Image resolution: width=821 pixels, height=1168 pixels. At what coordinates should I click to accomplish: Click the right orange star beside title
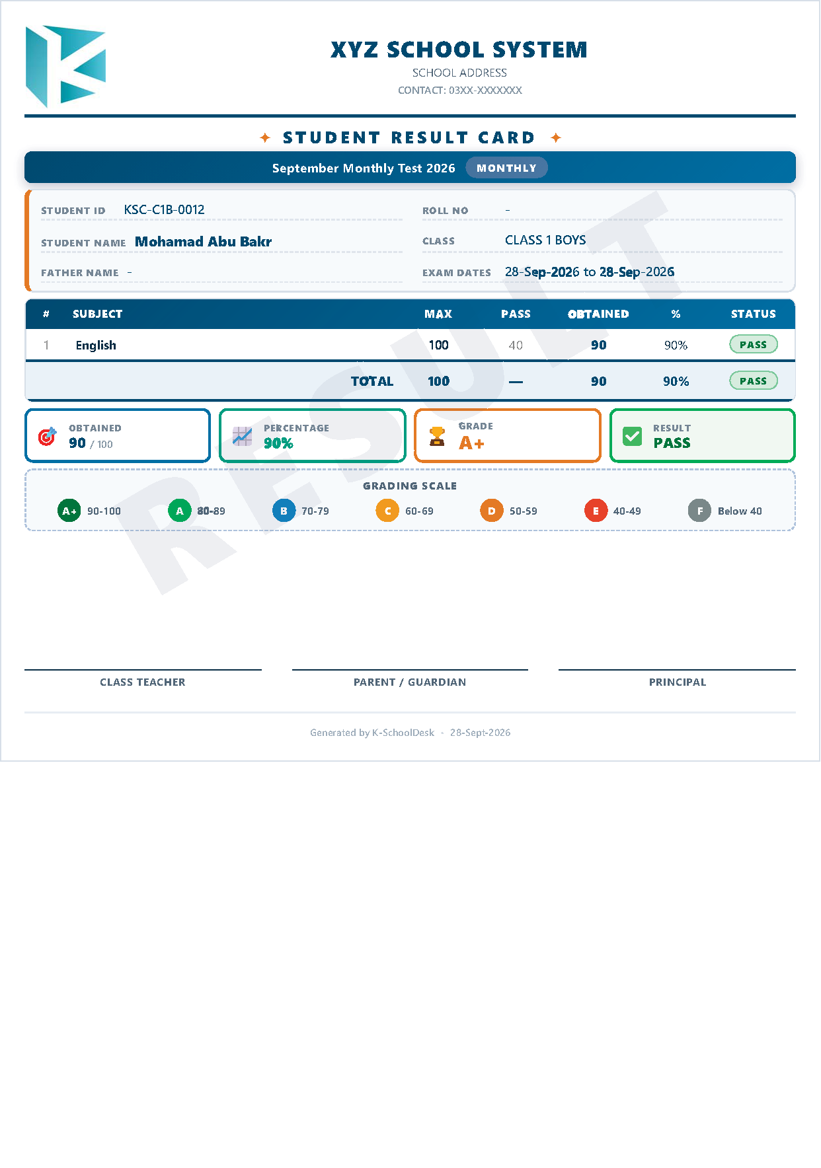tap(556, 137)
